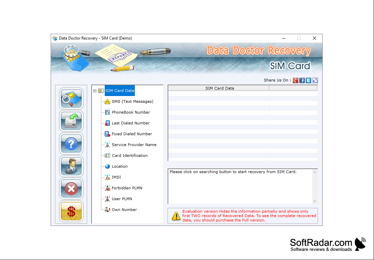Viewport: 374px width, 260px height.
Task: Select Forbidden PLMN tree item
Action: (x=127, y=188)
